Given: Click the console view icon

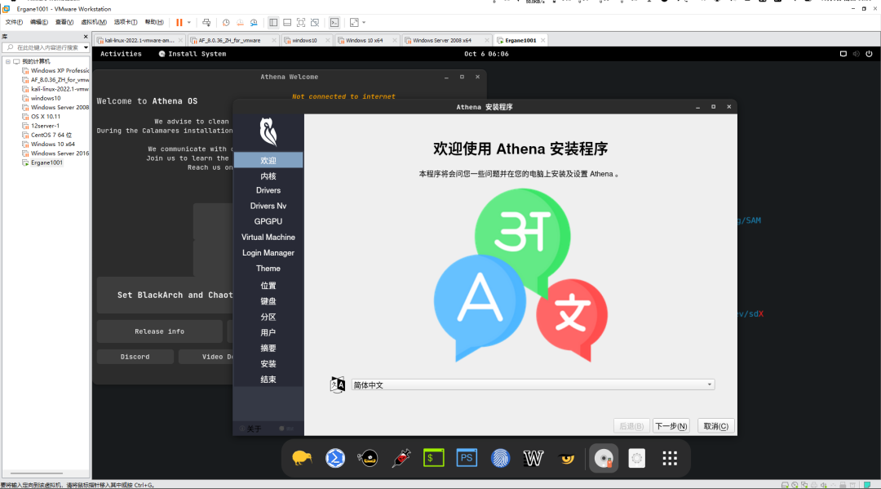Looking at the screenshot, I should pyautogui.click(x=334, y=23).
